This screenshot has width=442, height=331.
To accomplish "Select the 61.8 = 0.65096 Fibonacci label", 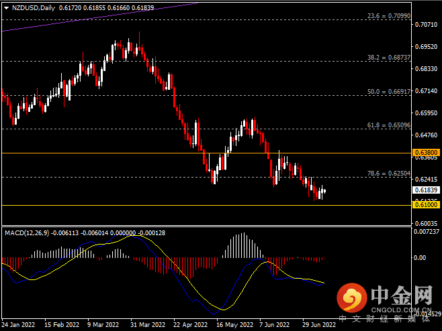I will pyautogui.click(x=389, y=125).
